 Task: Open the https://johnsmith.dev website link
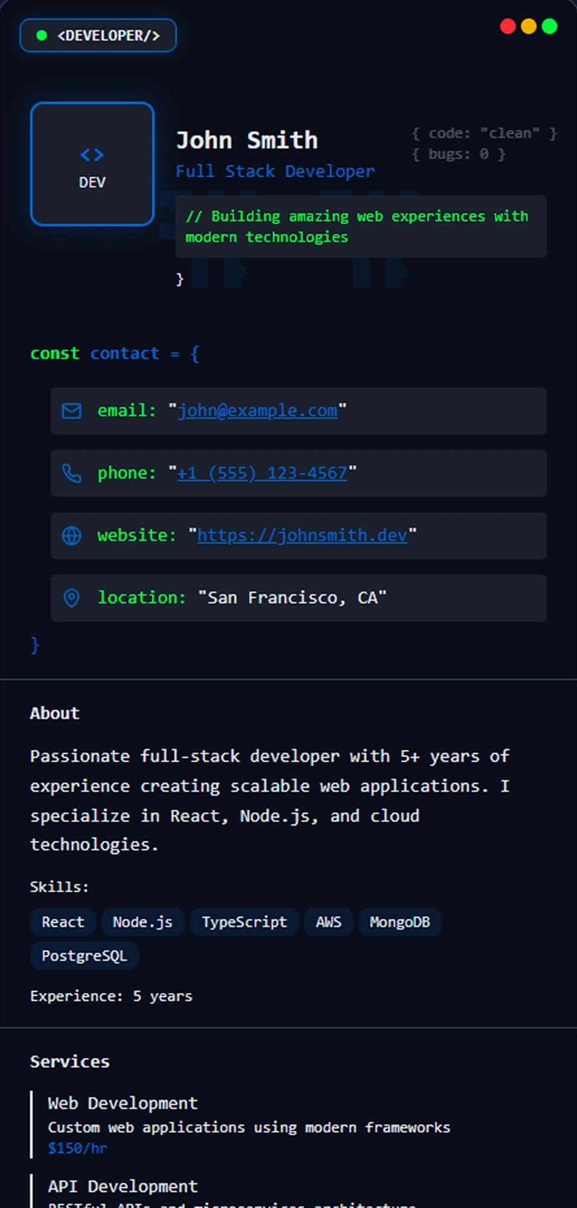pos(302,535)
